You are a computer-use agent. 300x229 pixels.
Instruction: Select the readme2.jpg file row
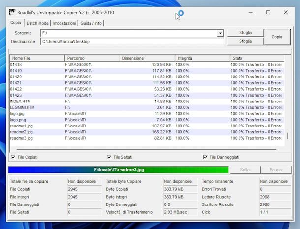coord(147,132)
